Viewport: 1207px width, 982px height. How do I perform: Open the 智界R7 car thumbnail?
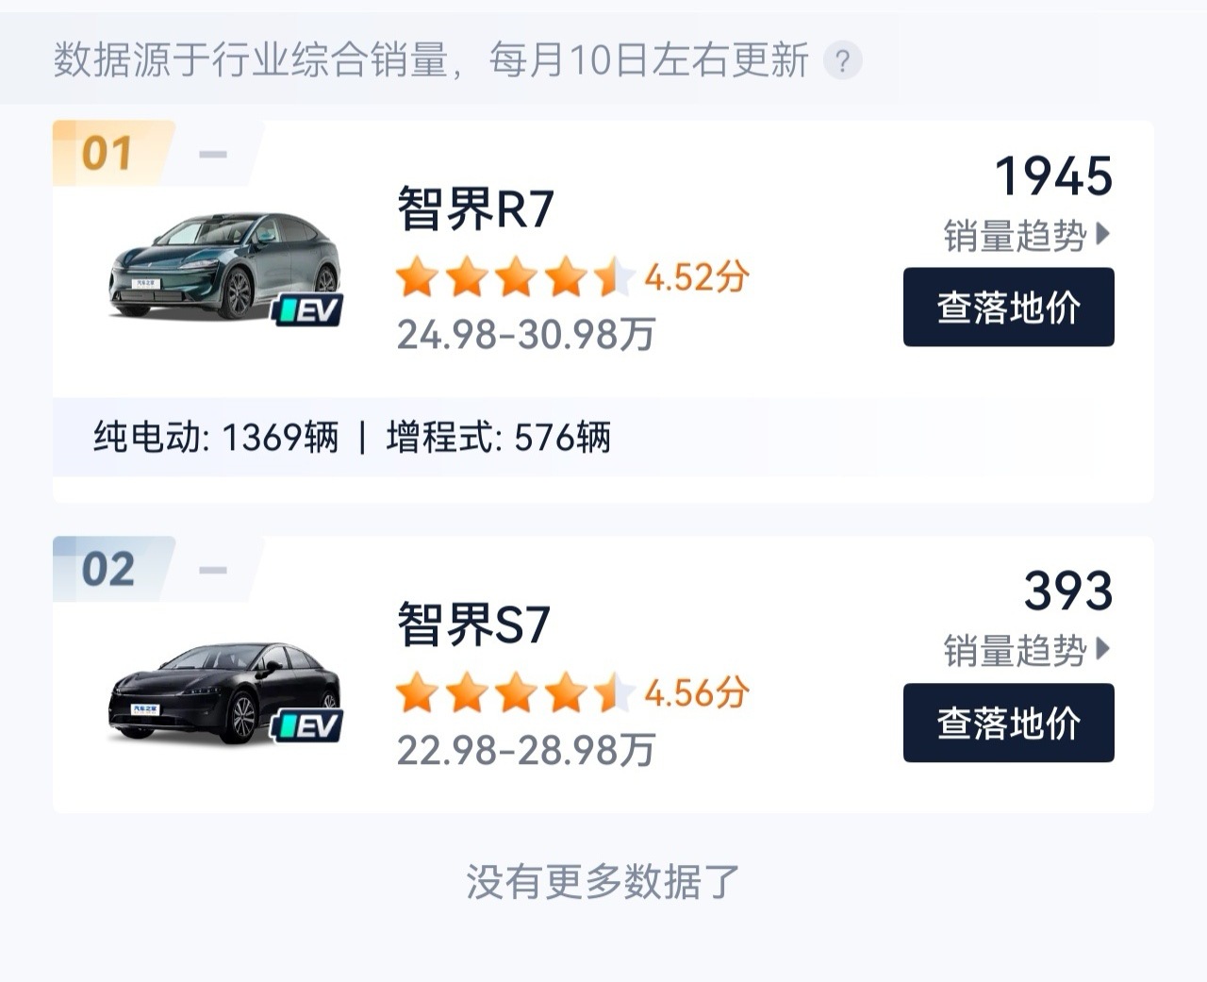223,266
